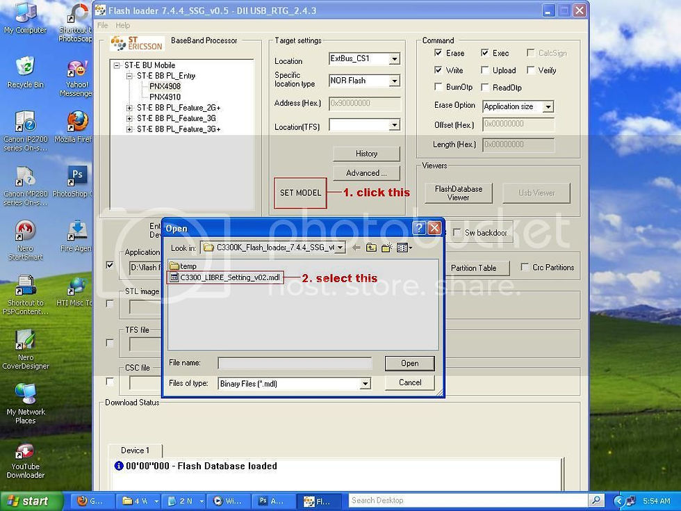
Task: Launch Nero StartSmart desktop icon
Action: click(25, 241)
